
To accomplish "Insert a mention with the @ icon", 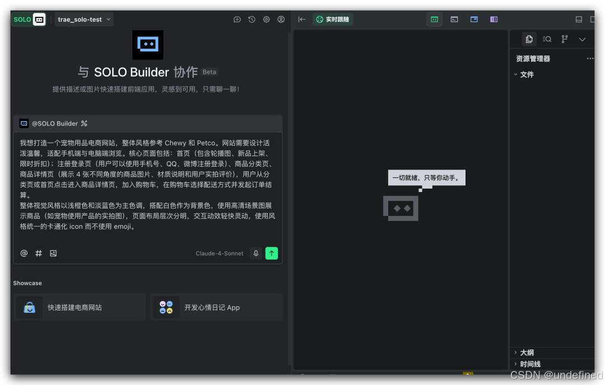I will [24, 253].
